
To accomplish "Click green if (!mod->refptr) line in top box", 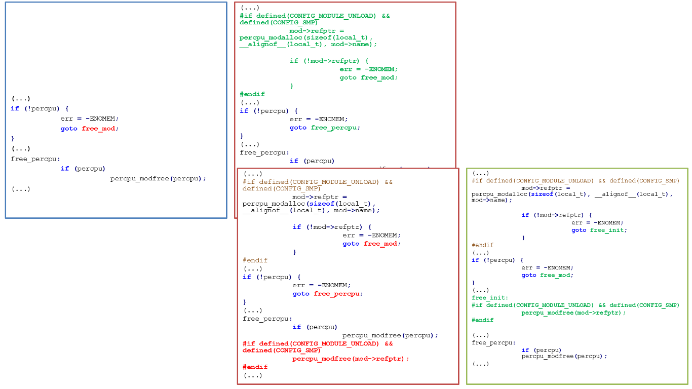I will click(x=329, y=61).
